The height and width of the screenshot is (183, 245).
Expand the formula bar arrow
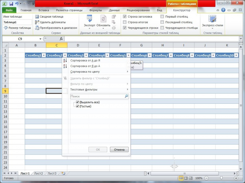[x=241, y=38]
